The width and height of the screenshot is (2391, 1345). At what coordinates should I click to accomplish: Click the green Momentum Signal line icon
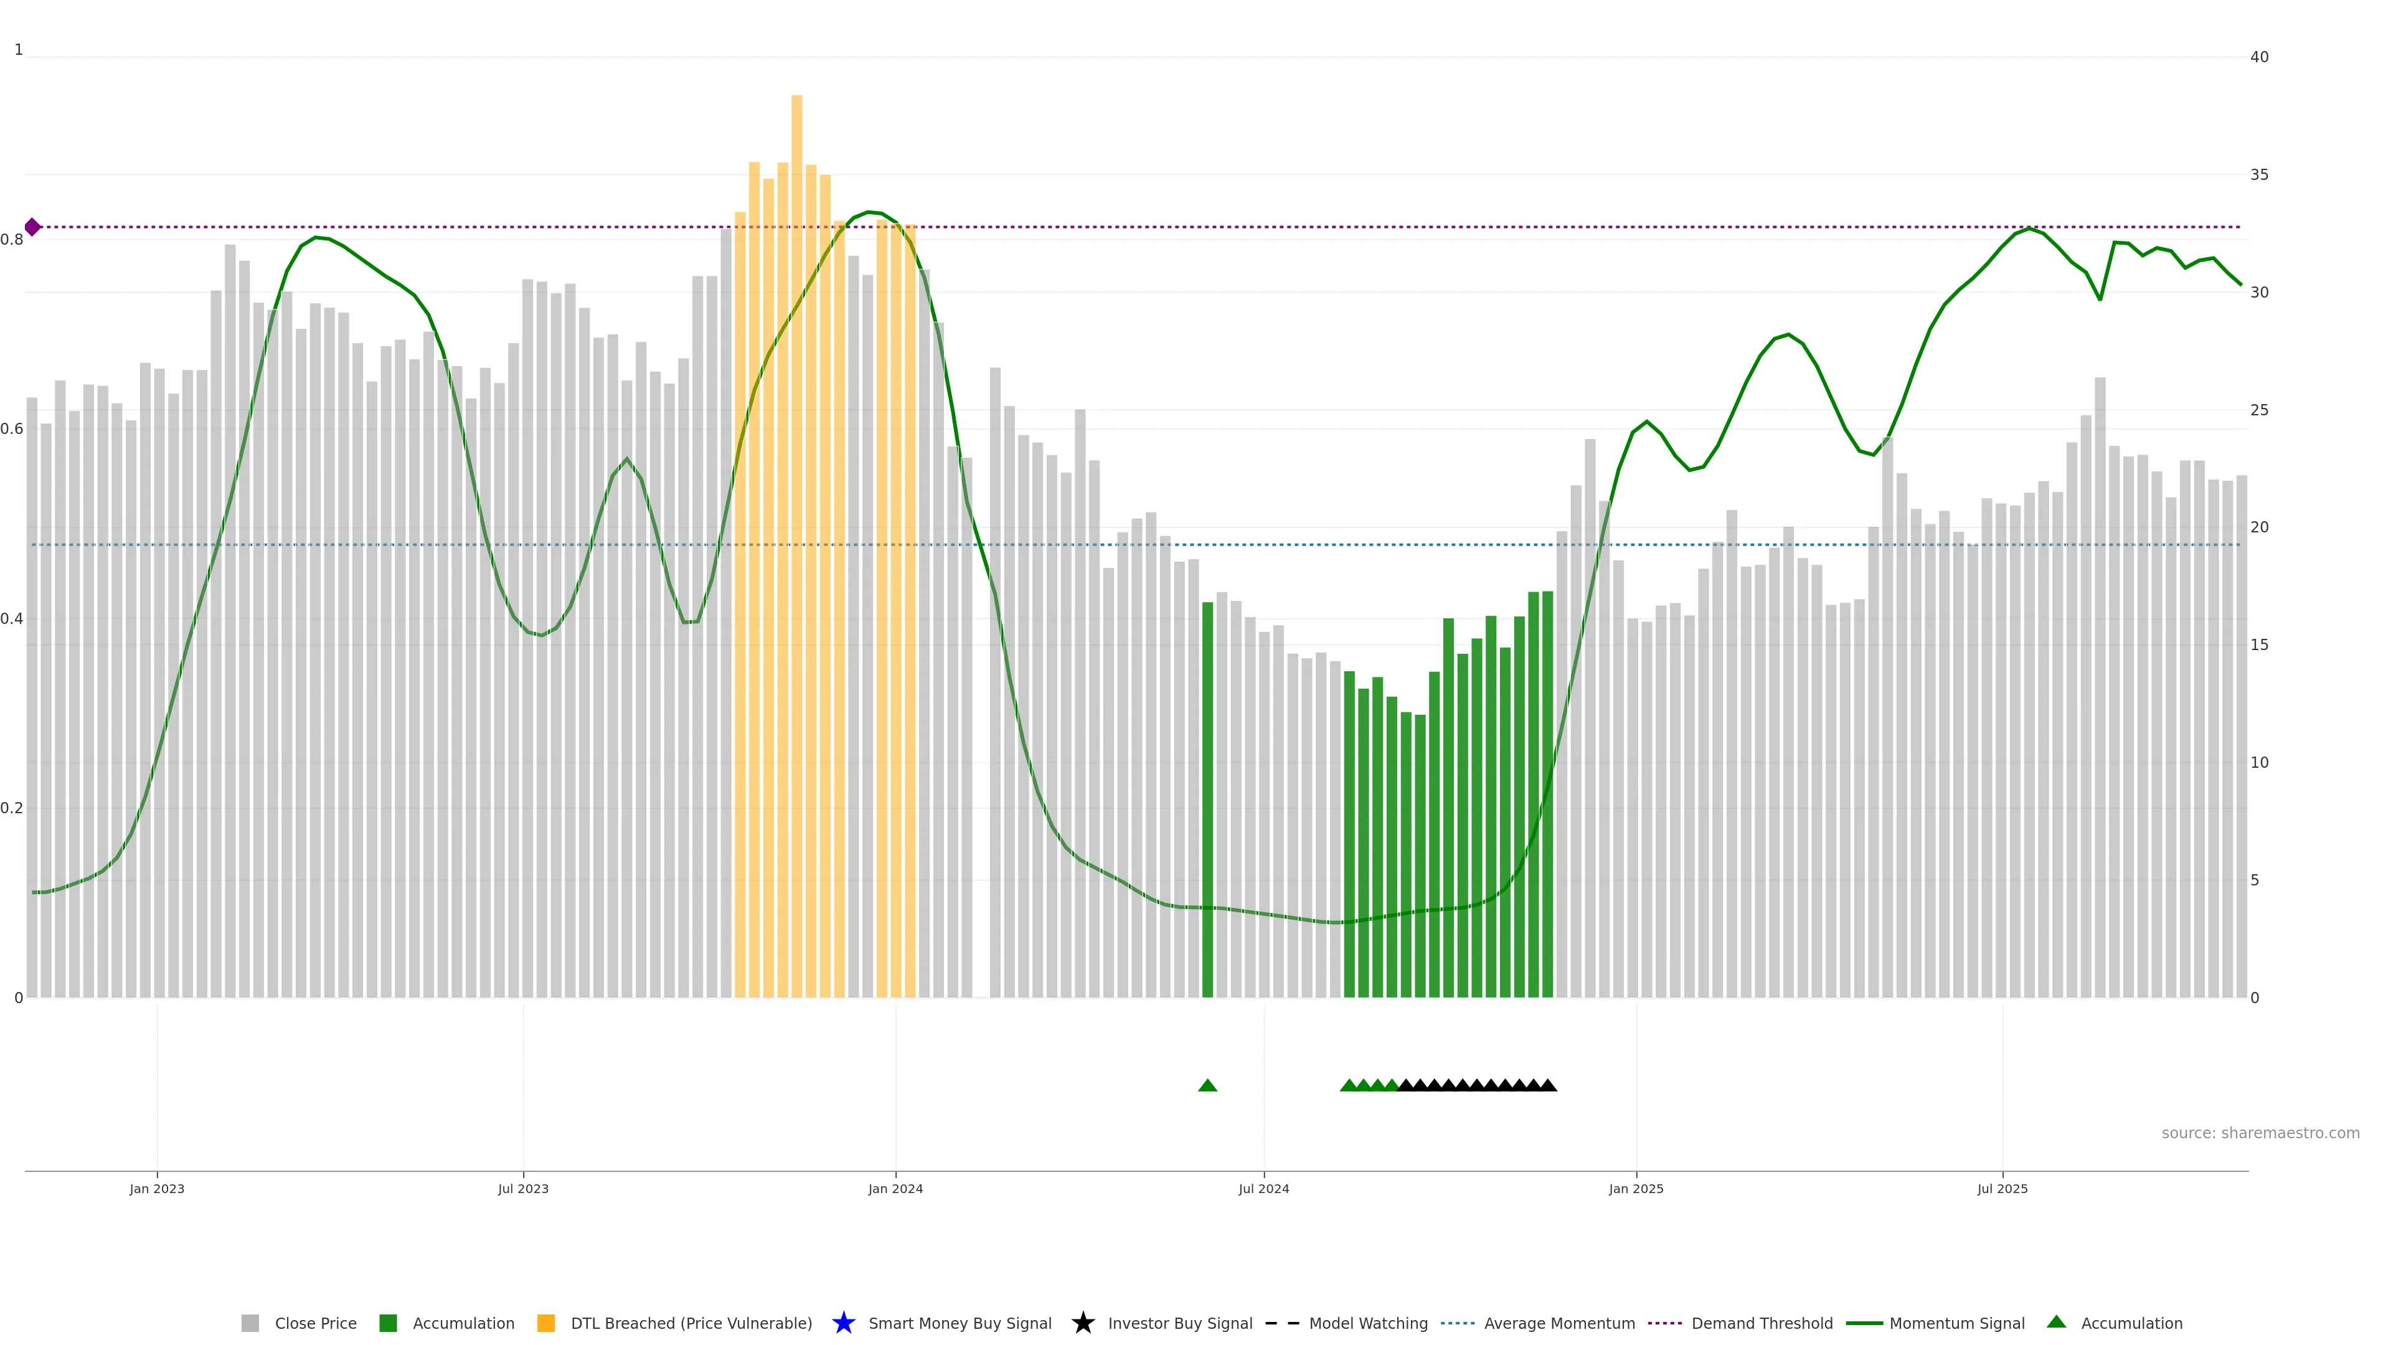pos(1864,1323)
